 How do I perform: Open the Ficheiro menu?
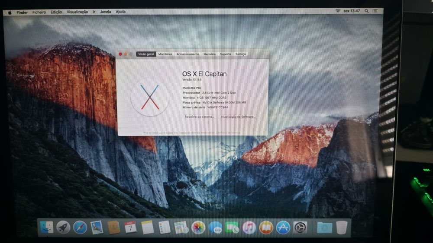point(39,13)
